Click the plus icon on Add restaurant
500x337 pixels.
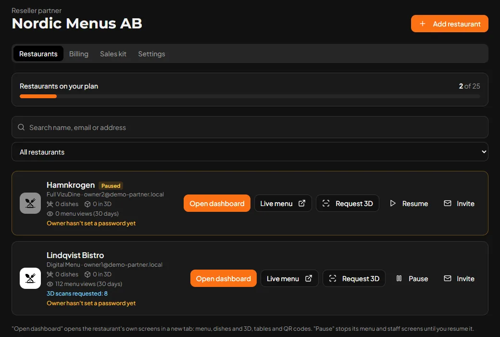point(423,24)
